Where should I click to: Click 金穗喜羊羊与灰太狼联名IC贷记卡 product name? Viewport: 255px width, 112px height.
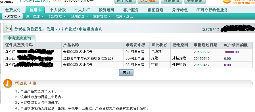pyautogui.click(x=89, y=58)
